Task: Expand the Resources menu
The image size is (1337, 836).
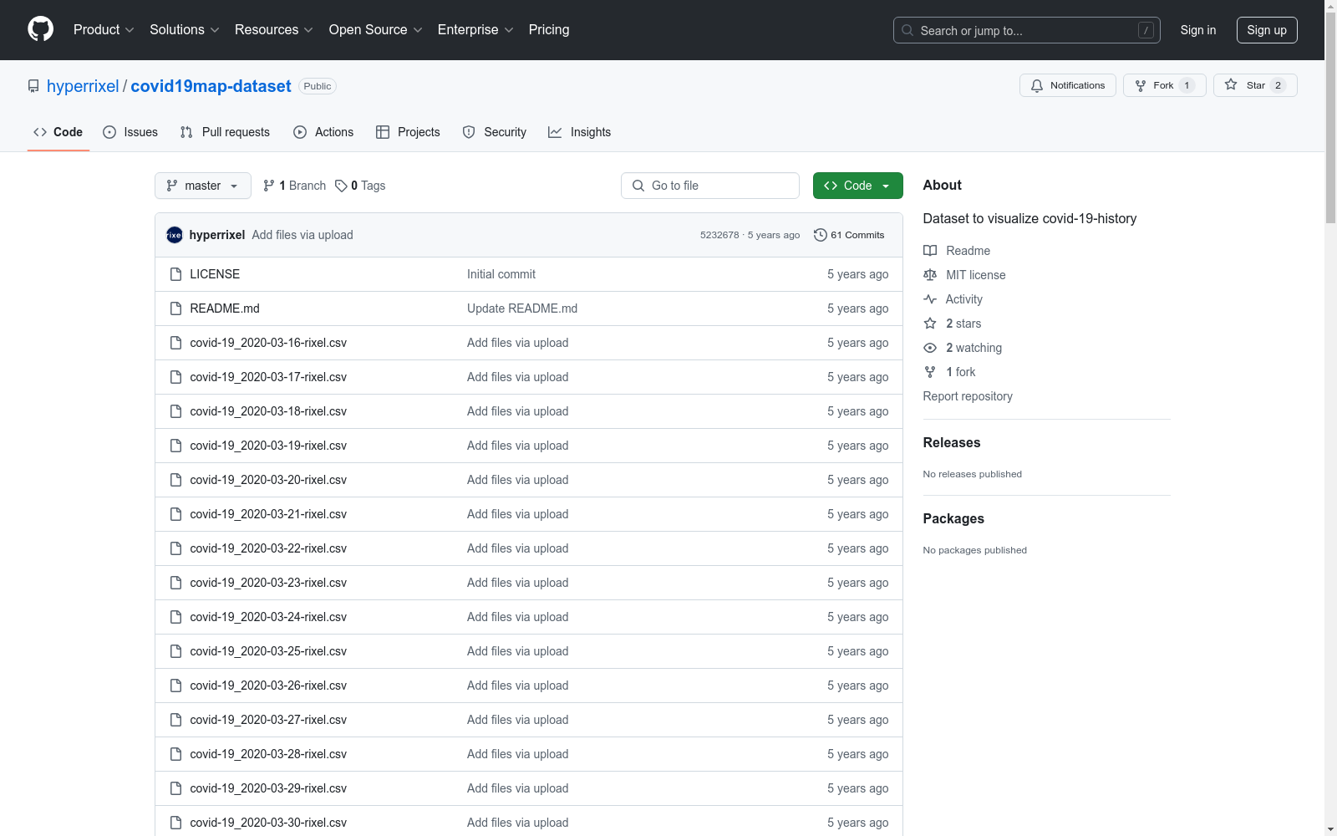Action: (274, 30)
